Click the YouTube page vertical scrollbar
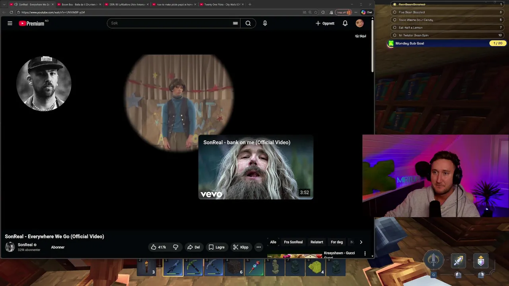Screen dimensions: 509x286 [x=372, y=46]
